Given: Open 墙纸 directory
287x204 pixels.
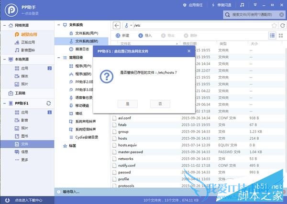Looking at the screenshot, I should 76,113.
